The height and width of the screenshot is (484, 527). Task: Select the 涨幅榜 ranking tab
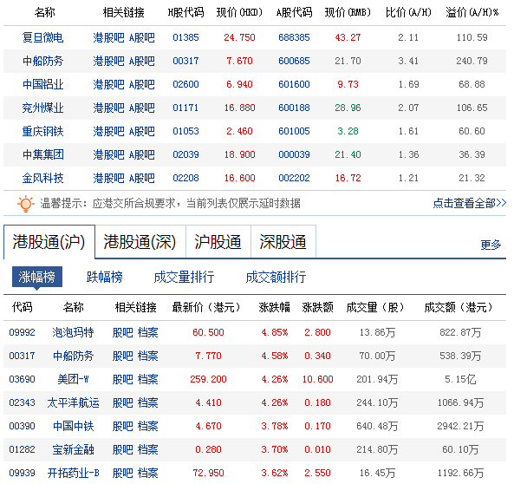[x=37, y=277]
